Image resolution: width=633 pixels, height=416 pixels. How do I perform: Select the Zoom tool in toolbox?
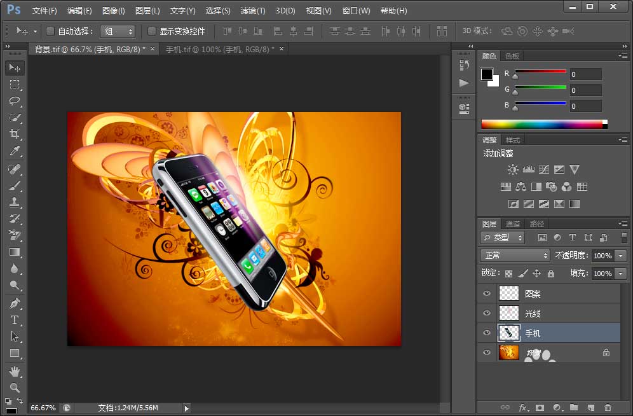click(x=15, y=388)
